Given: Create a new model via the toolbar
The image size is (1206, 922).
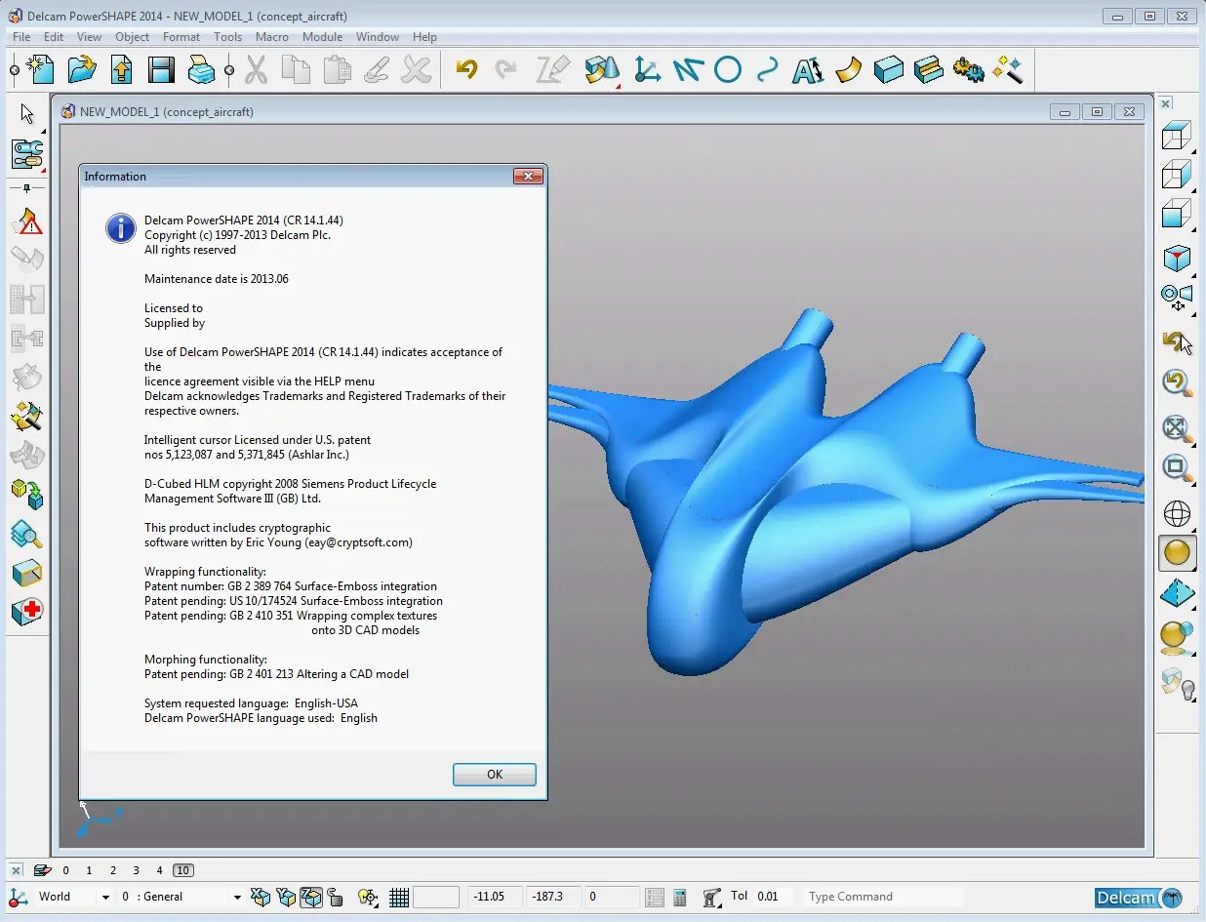Looking at the screenshot, I should click(40, 69).
